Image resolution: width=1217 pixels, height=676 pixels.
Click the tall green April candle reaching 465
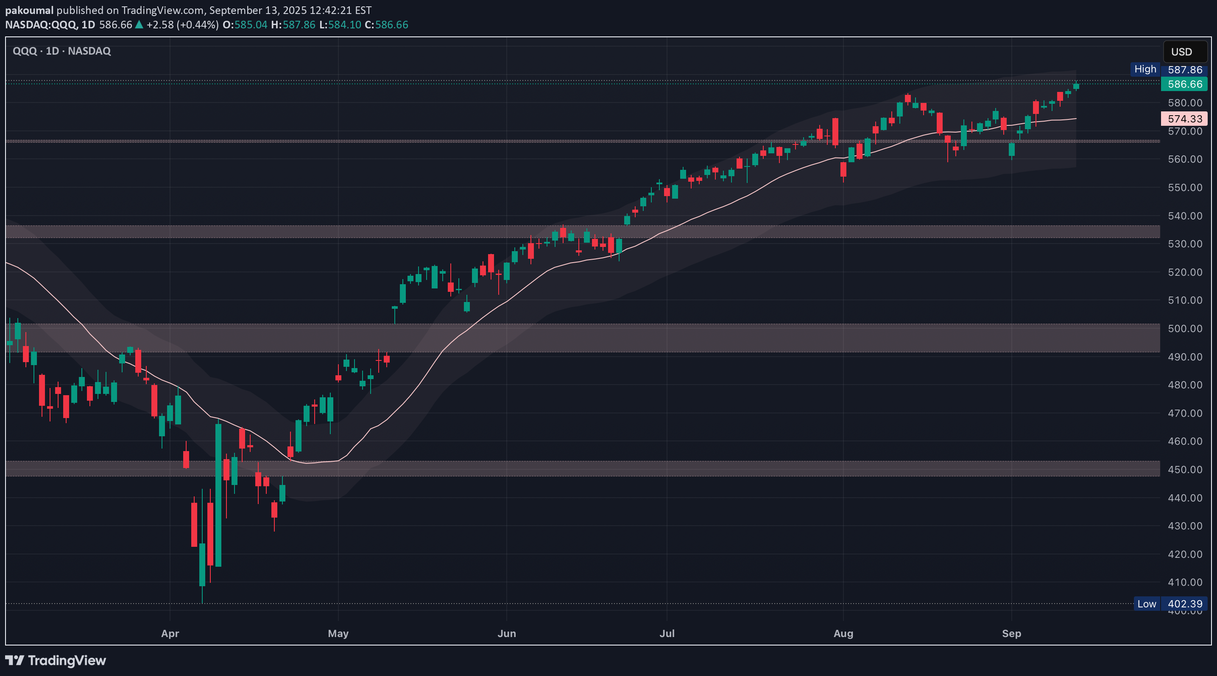click(x=218, y=495)
